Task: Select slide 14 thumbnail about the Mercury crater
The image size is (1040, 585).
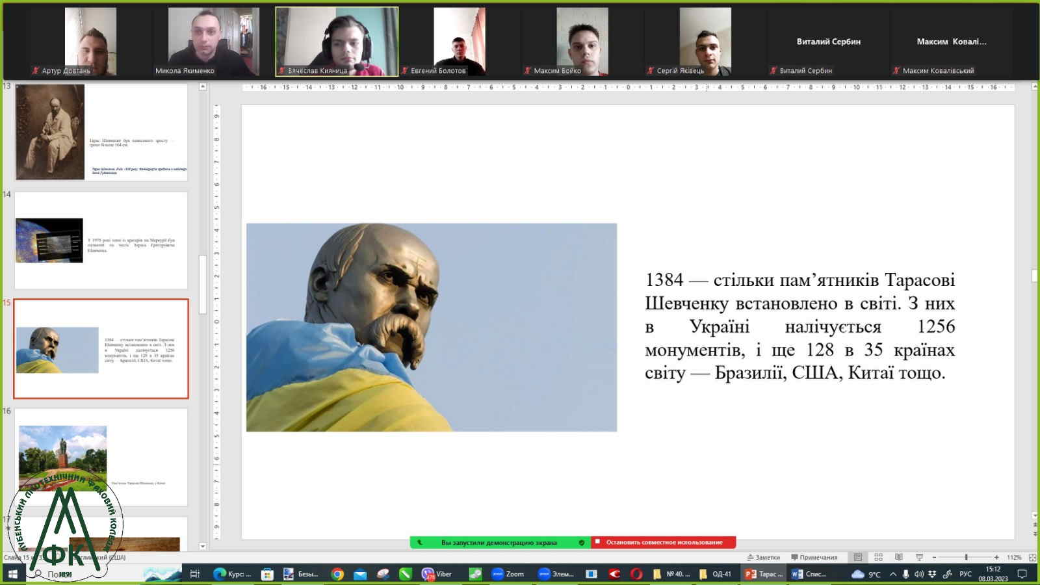Action: 101,240
